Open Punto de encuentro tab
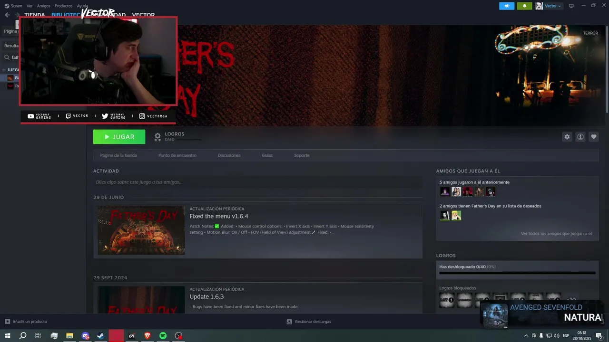The width and height of the screenshot is (609, 342). pos(177,155)
